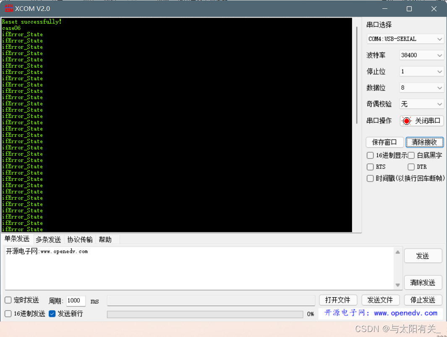Screen dimensions: 447x337
Task: Toggle the 白底黑字 checkbox
Action: click(x=411, y=156)
